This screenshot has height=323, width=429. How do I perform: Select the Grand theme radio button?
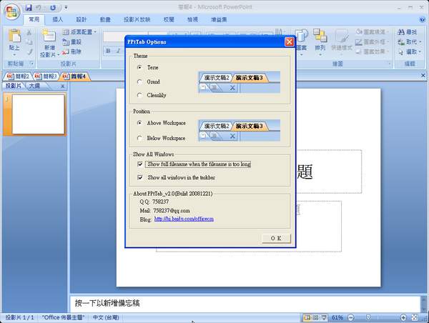click(139, 81)
